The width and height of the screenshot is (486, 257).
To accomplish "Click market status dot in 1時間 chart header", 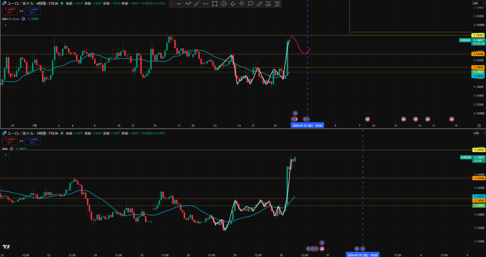I will 62,133.
